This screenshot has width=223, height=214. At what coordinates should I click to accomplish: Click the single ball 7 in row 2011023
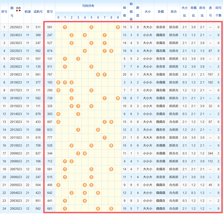tap(105, 138)
